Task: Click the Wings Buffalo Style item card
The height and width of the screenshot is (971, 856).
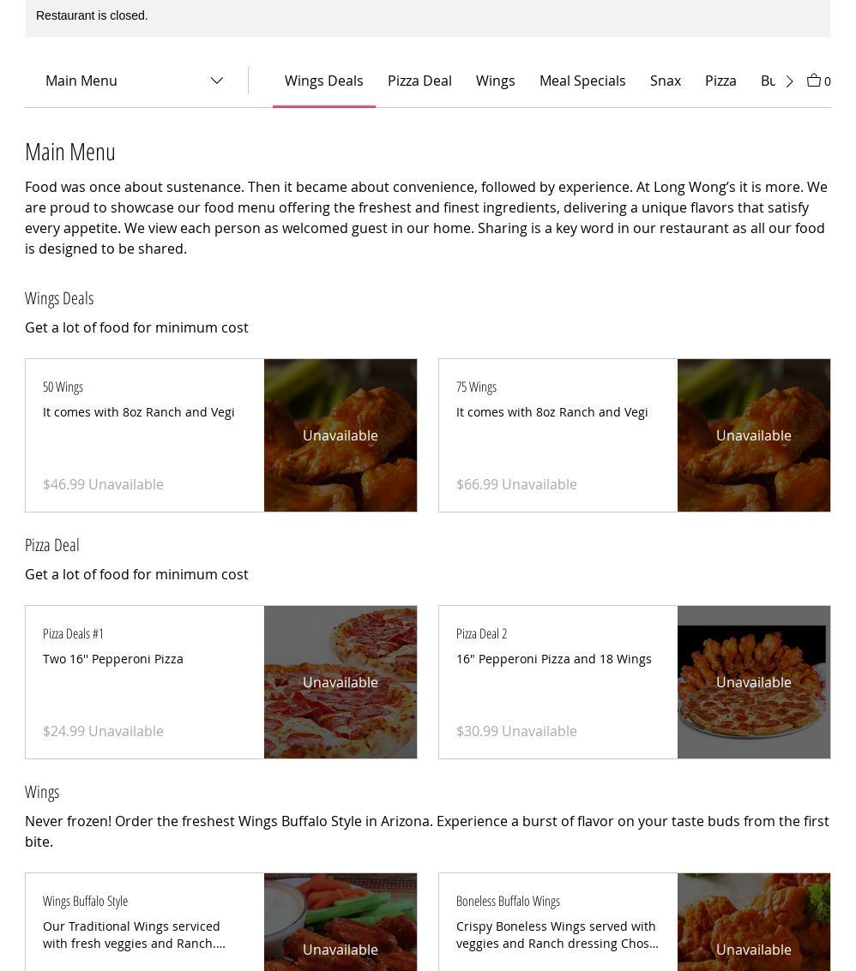Action: [220, 922]
